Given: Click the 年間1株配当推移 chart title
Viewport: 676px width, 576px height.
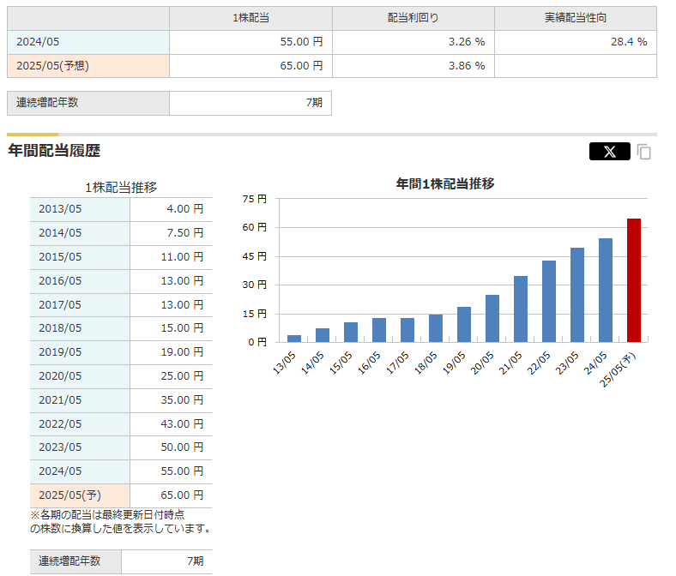Looking at the screenshot, I should pos(445,183).
